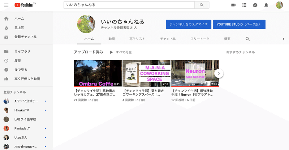The width and height of the screenshot is (289, 150).
Task: Open Neuron Kick Scooter thumbnail
Action: (x=195, y=73)
